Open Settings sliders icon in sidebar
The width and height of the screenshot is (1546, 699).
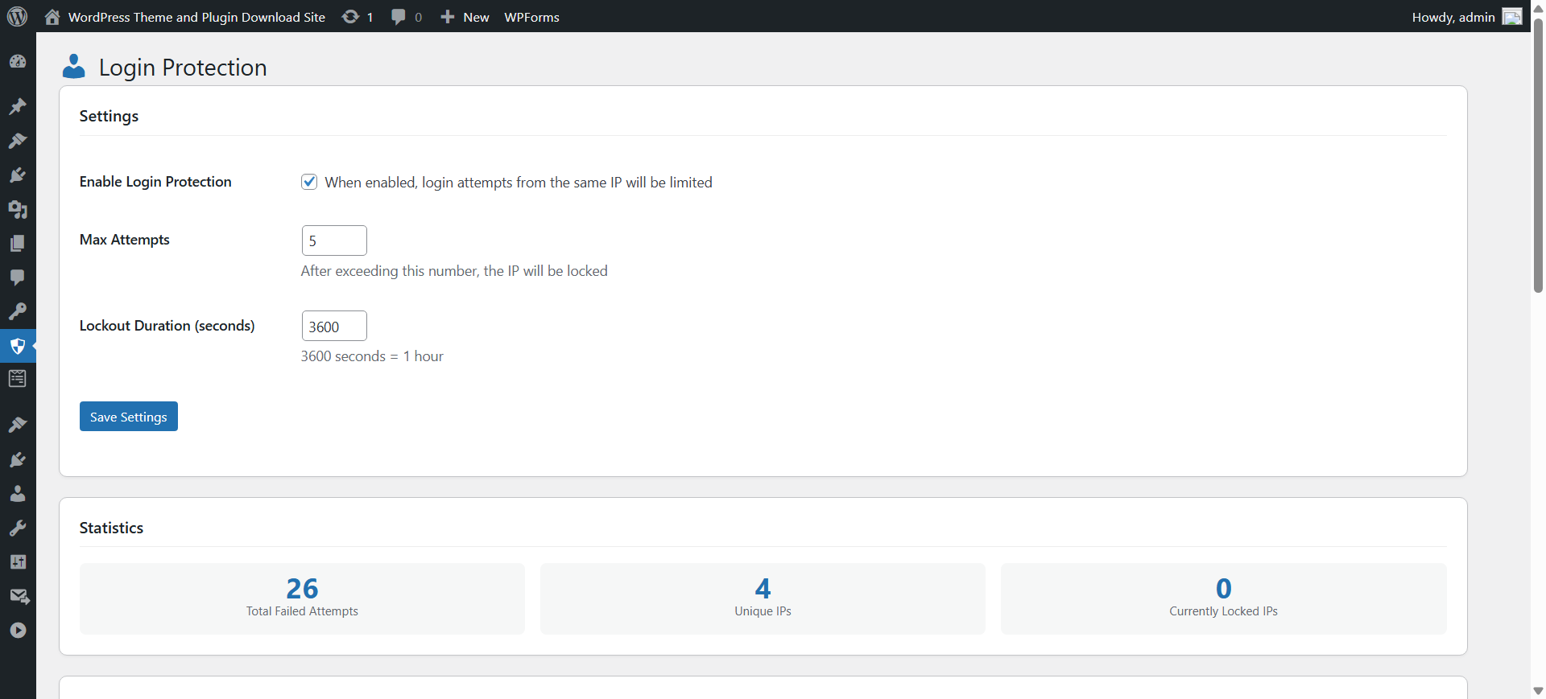pyautogui.click(x=18, y=562)
